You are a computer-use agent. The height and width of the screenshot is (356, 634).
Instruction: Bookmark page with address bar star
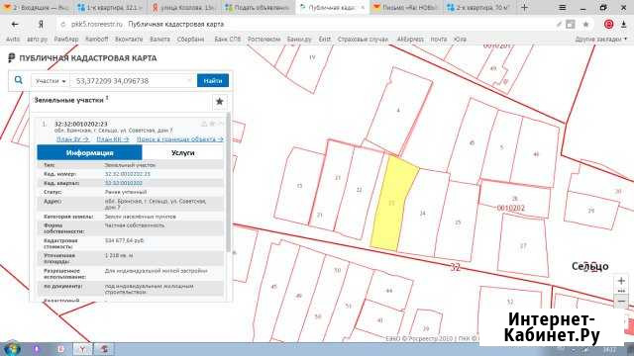[x=585, y=24]
